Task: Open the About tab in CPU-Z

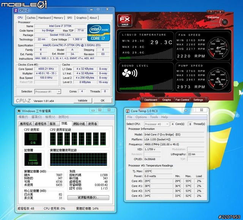Action: 93,18
